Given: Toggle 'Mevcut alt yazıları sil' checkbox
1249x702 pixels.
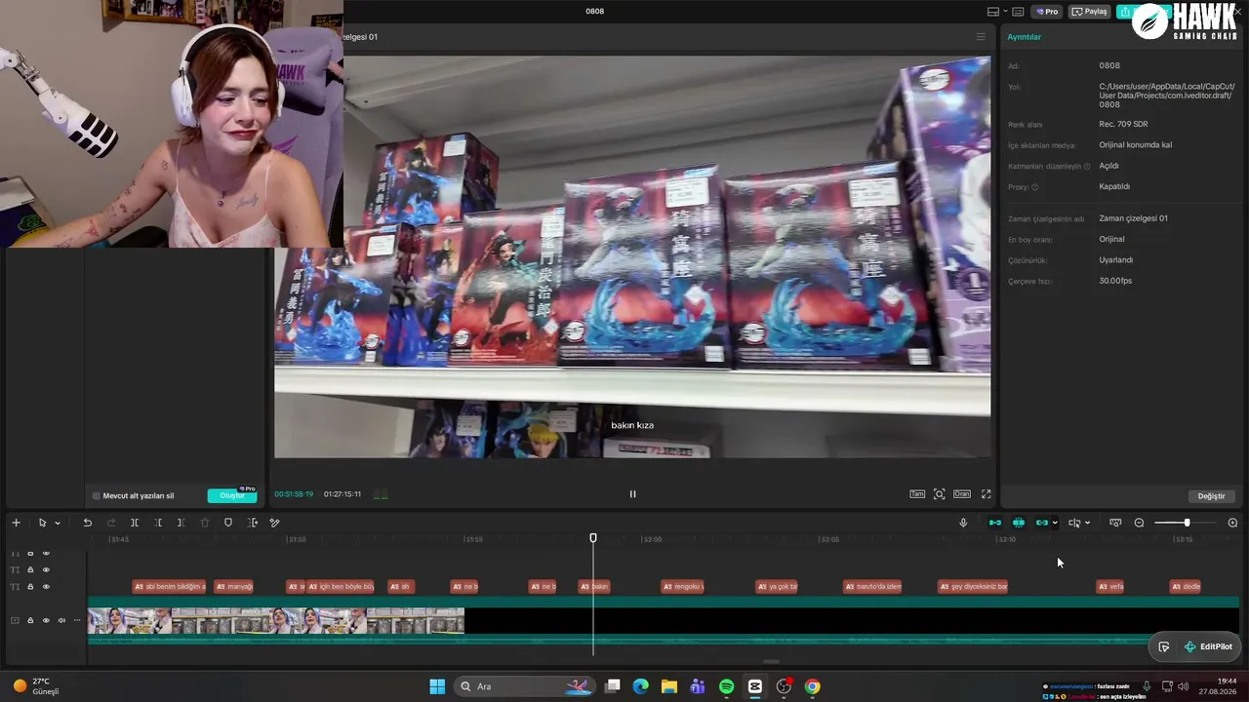Looking at the screenshot, I should pyautogui.click(x=96, y=496).
